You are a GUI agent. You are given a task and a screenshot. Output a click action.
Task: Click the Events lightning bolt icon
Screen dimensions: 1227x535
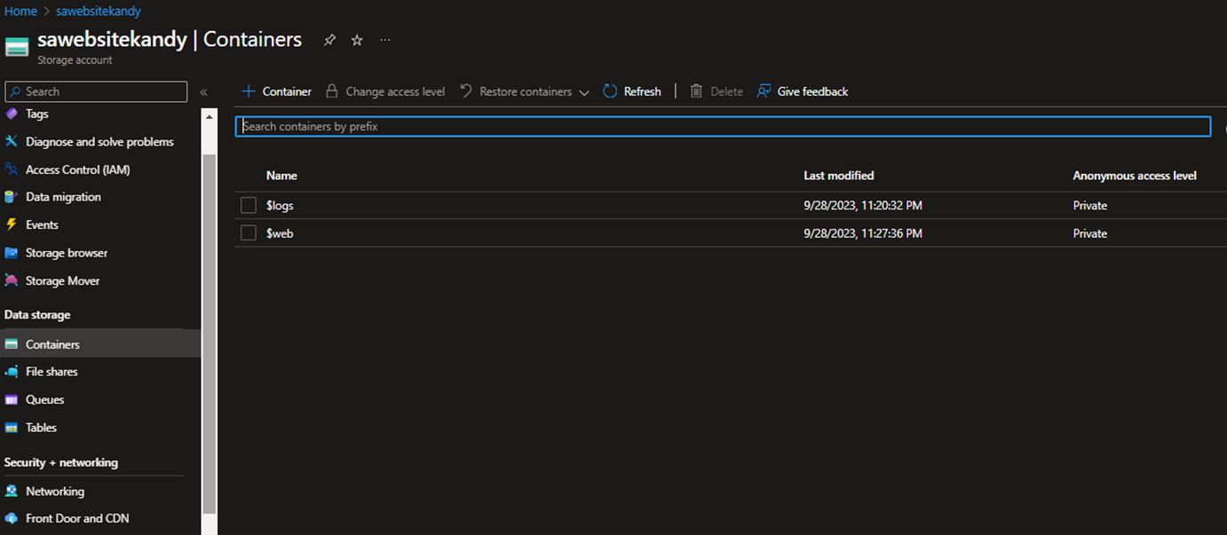(x=12, y=224)
